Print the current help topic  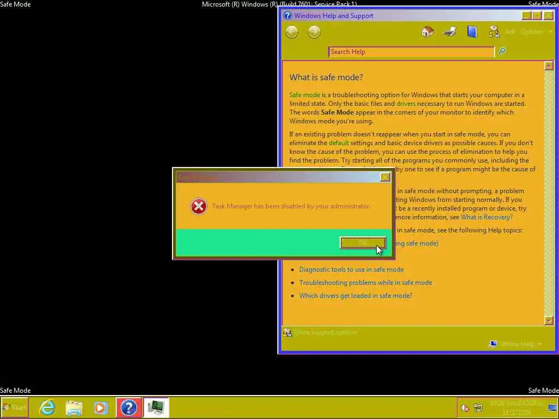click(x=450, y=32)
